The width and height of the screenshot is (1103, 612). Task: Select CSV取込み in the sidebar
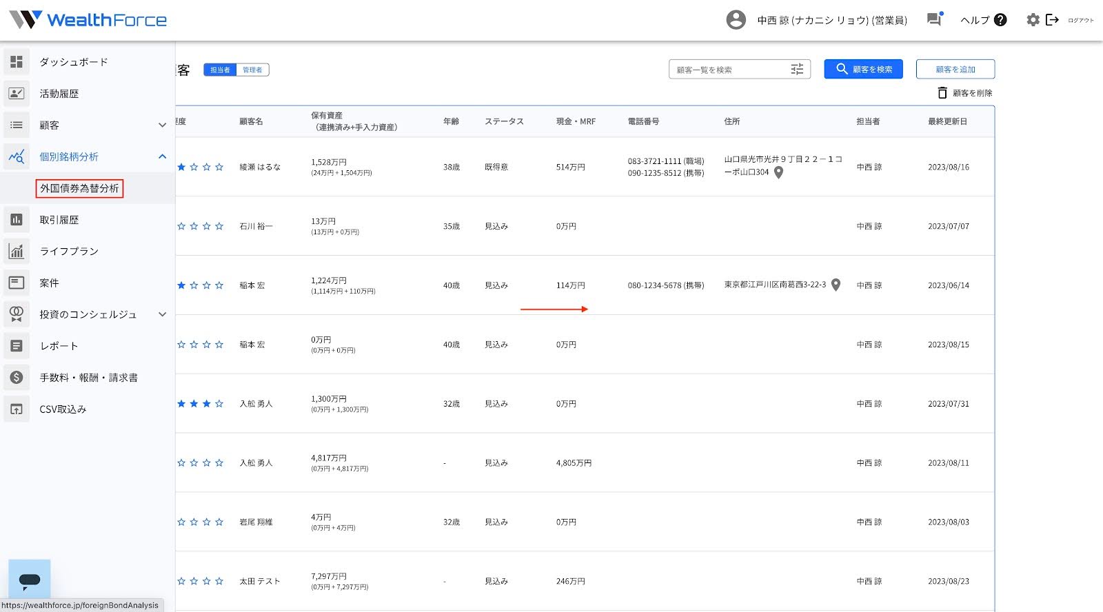63,409
